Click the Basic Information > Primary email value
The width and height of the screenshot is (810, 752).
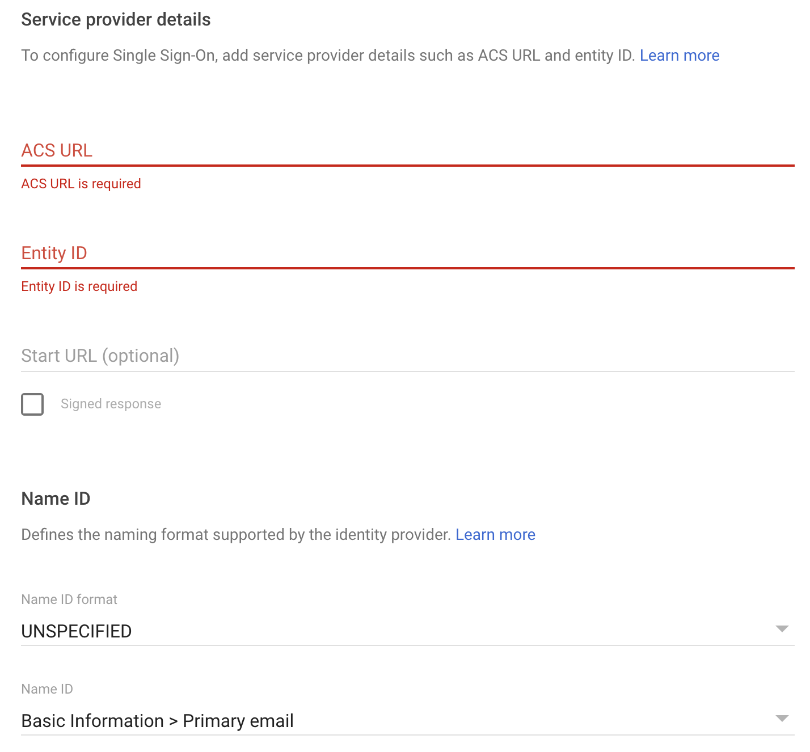[x=157, y=721]
